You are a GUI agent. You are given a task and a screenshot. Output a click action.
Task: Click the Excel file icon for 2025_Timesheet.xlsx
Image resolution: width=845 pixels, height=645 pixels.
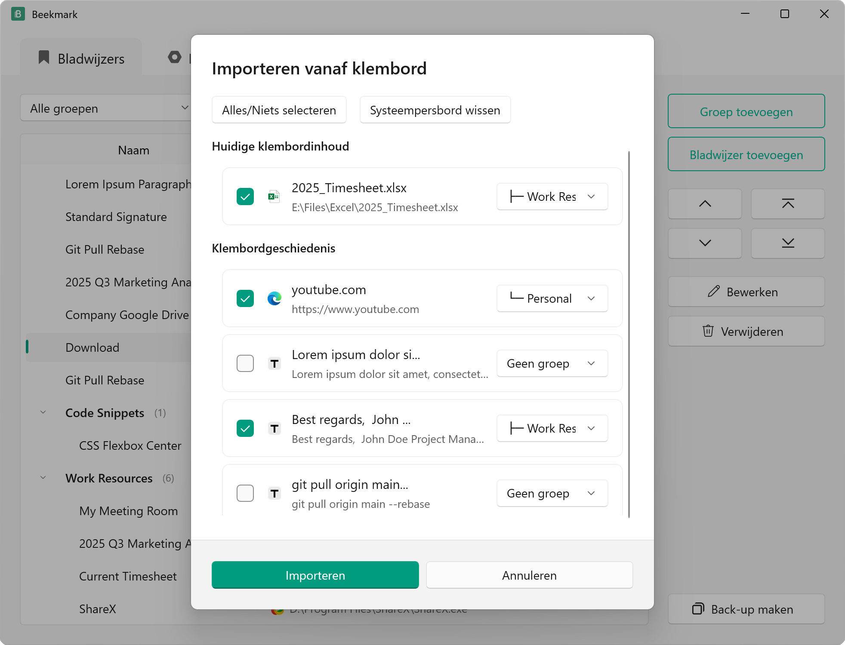274,197
